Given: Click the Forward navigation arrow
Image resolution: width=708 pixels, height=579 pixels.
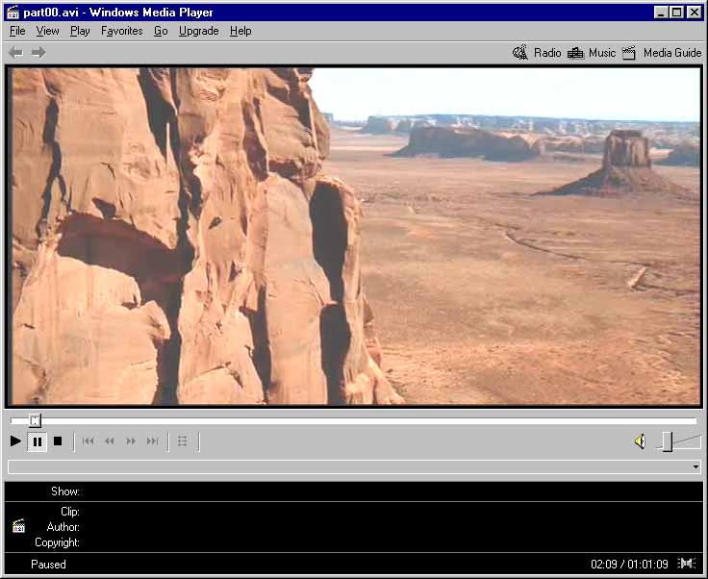Looking at the screenshot, I should pyautogui.click(x=38, y=53).
